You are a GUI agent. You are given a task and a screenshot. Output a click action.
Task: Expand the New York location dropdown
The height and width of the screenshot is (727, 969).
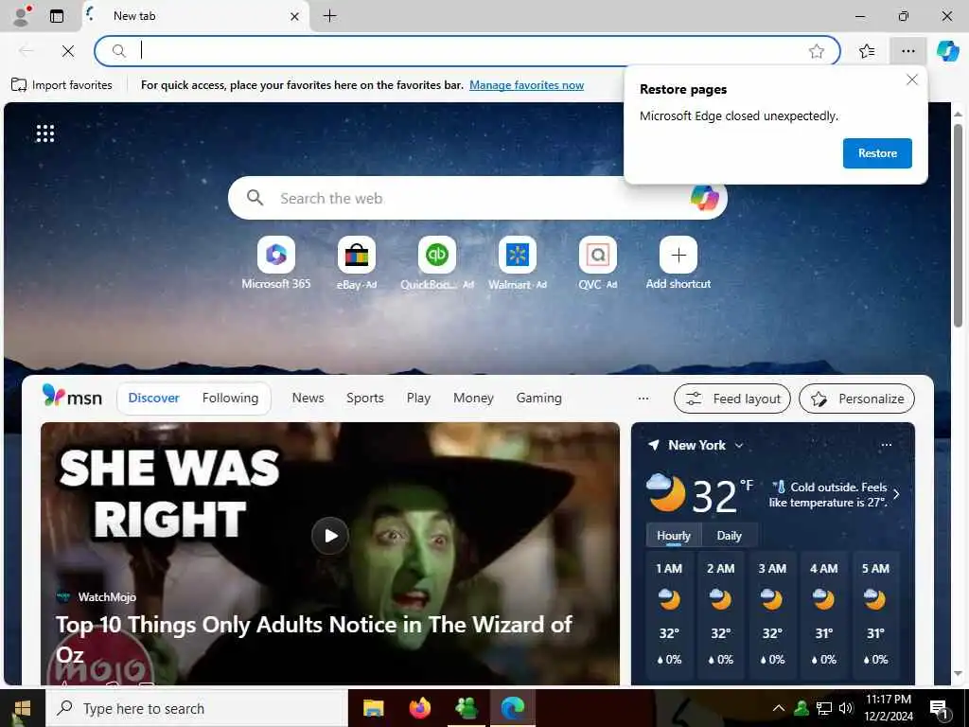click(x=738, y=446)
